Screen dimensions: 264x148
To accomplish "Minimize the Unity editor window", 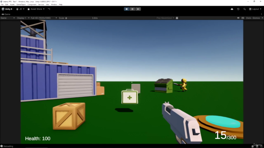I will (248, 2).
